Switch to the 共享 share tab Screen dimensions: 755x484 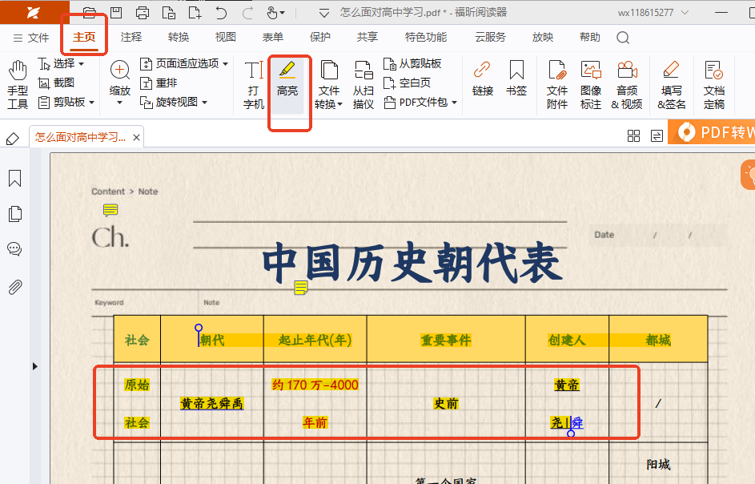click(367, 37)
